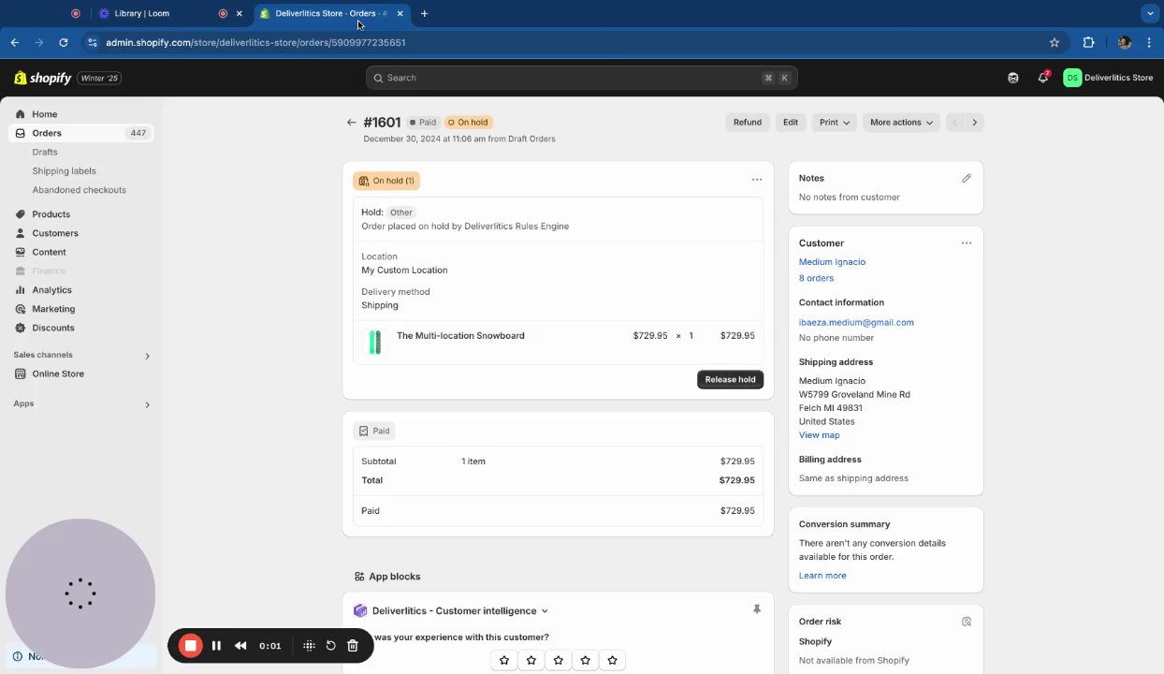Expand the Sales channels section
The height and width of the screenshot is (674, 1164).
pos(147,356)
